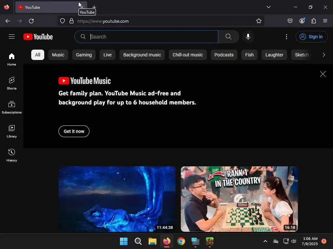Open Shorts from sidebar
Screen dimensions: 333x249
12,83
